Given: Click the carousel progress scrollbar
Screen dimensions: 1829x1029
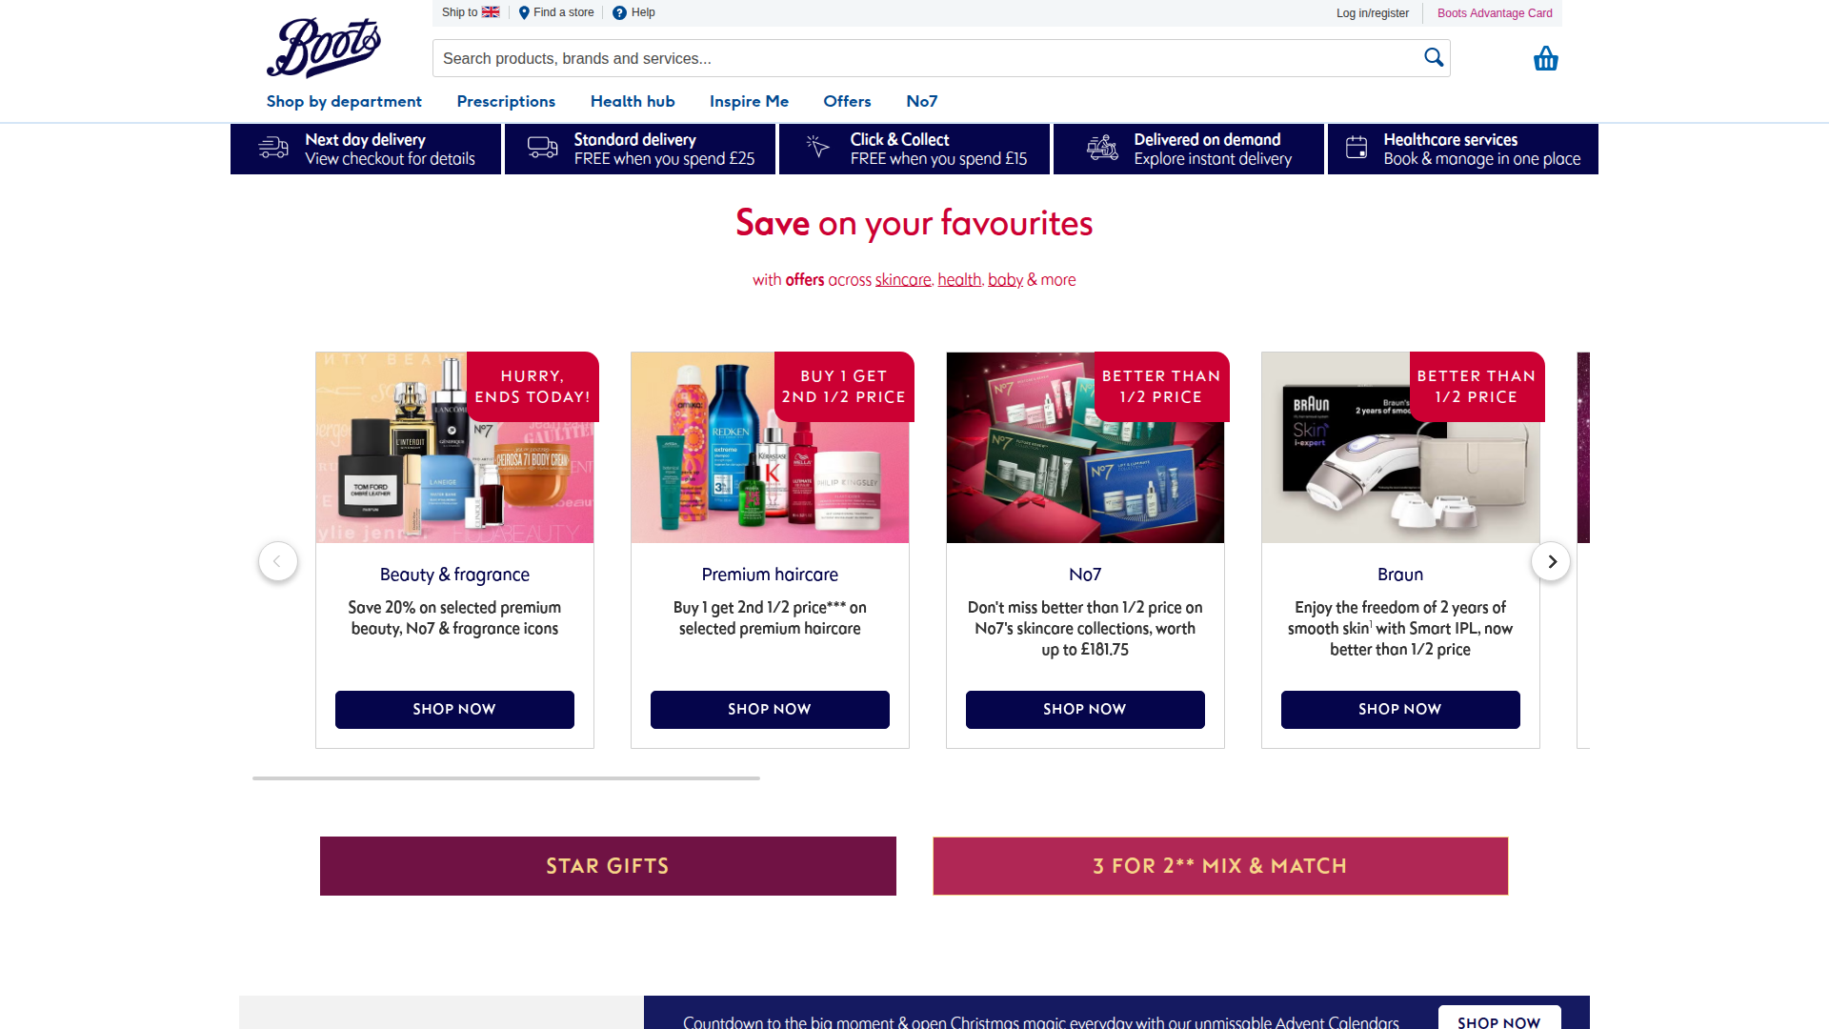Looking at the screenshot, I should coord(506,778).
